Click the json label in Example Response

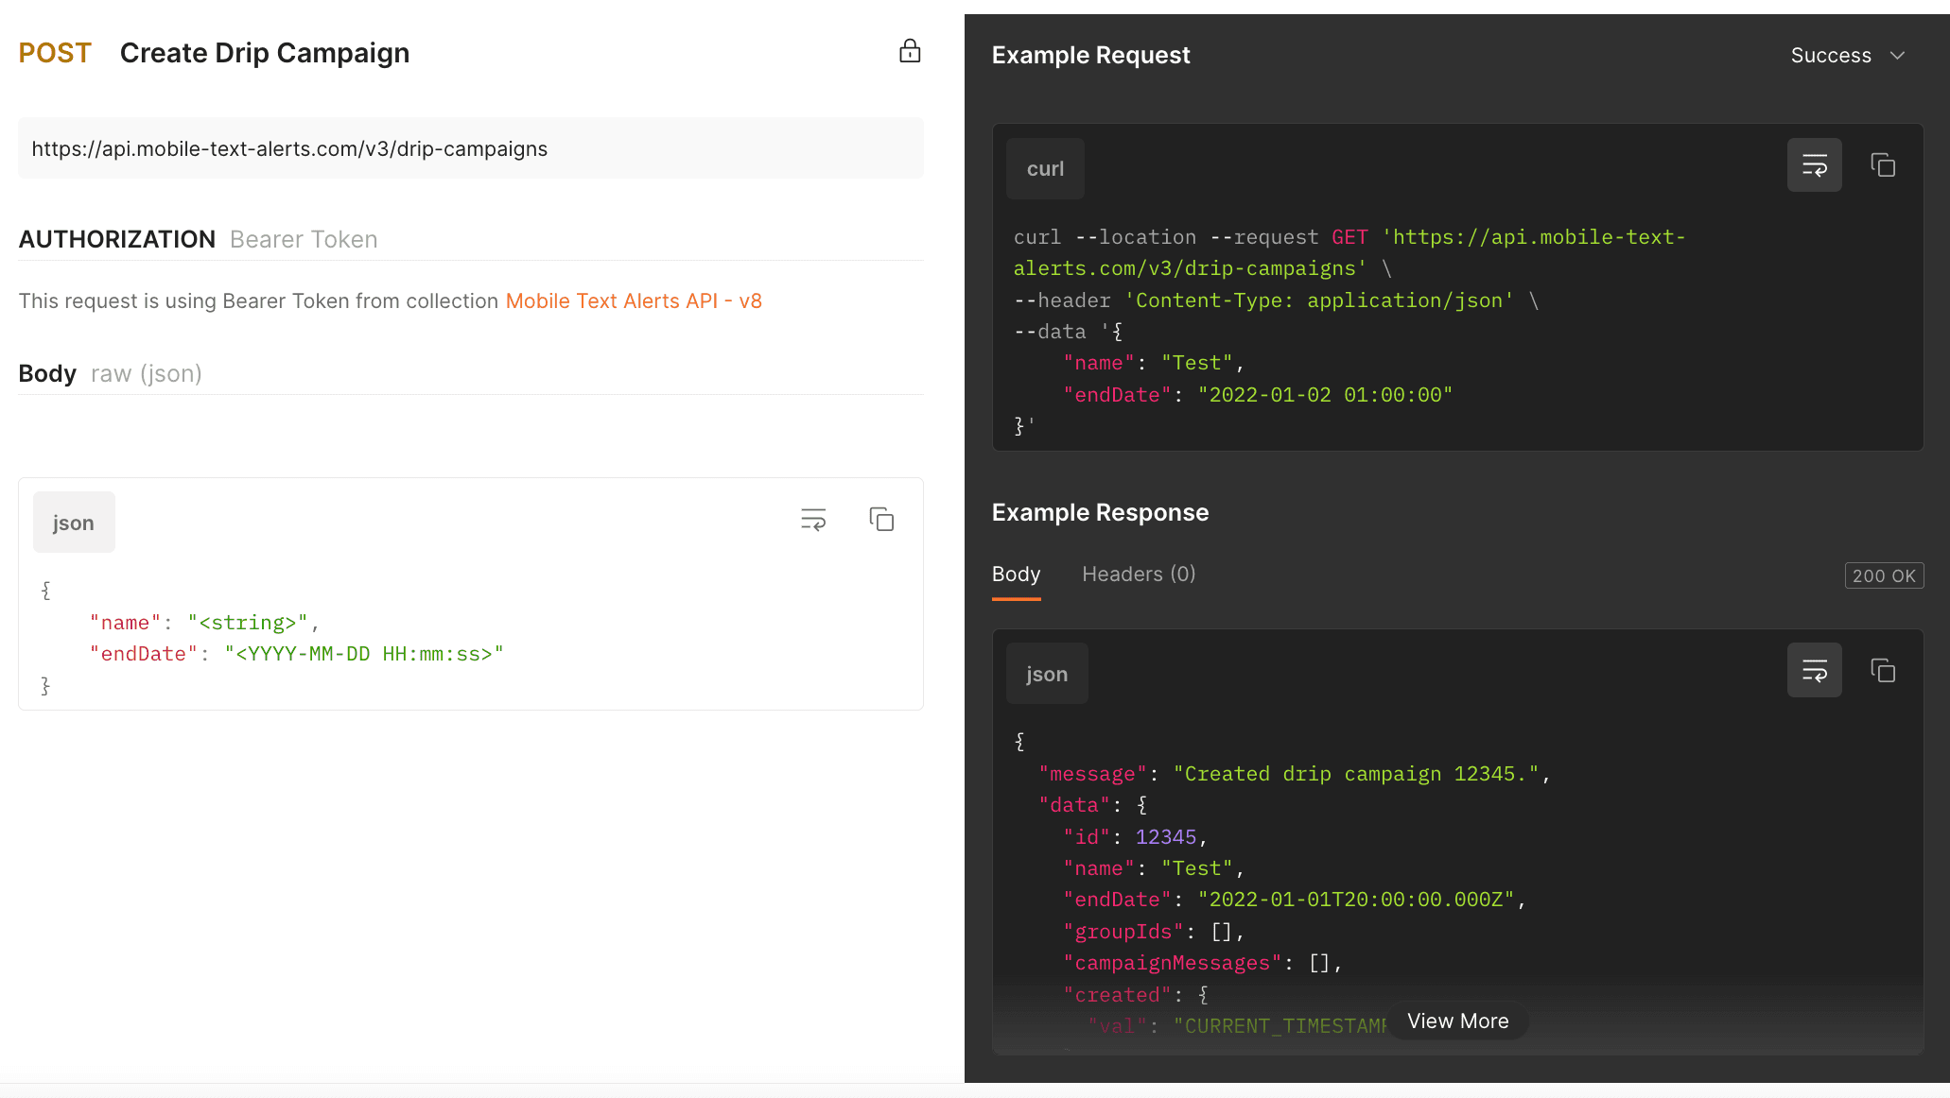pyautogui.click(x=1046, y=675)
